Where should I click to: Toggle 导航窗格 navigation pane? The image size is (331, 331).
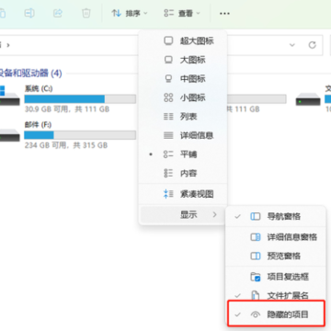(x=275, y=216)
